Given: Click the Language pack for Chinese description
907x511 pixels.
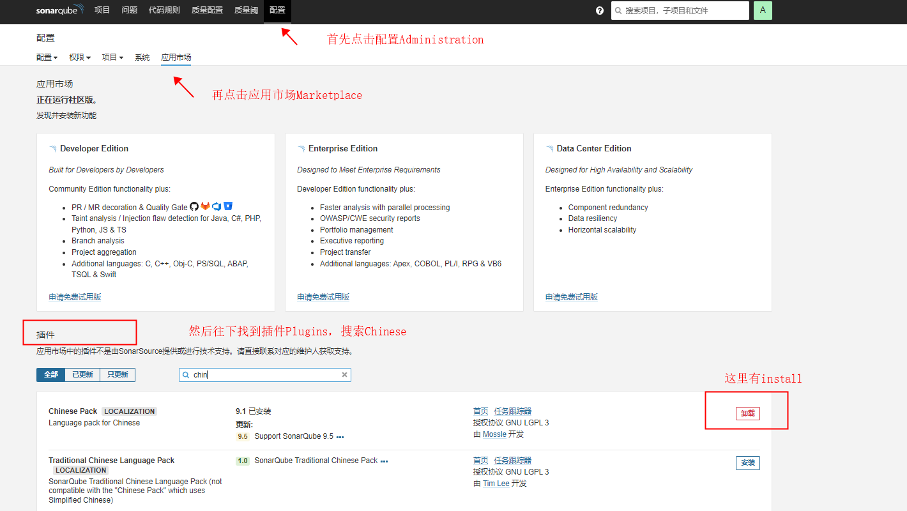Looking at the screenshot, I should click(94, 423).
